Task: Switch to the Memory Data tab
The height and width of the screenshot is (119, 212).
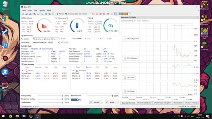Action: 178,103
